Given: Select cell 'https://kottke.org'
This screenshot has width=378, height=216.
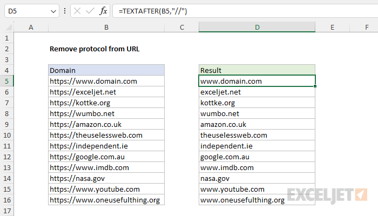Looking at the screenshot, I should (x=106, y=103).
